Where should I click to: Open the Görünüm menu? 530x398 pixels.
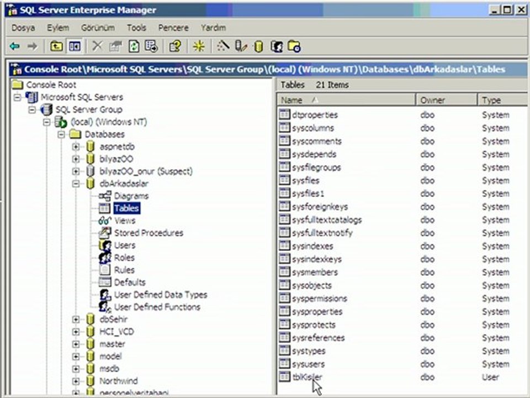[x=98, y=28]
